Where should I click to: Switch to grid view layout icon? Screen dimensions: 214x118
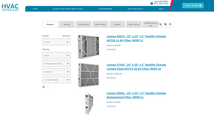tap(48, 87)
